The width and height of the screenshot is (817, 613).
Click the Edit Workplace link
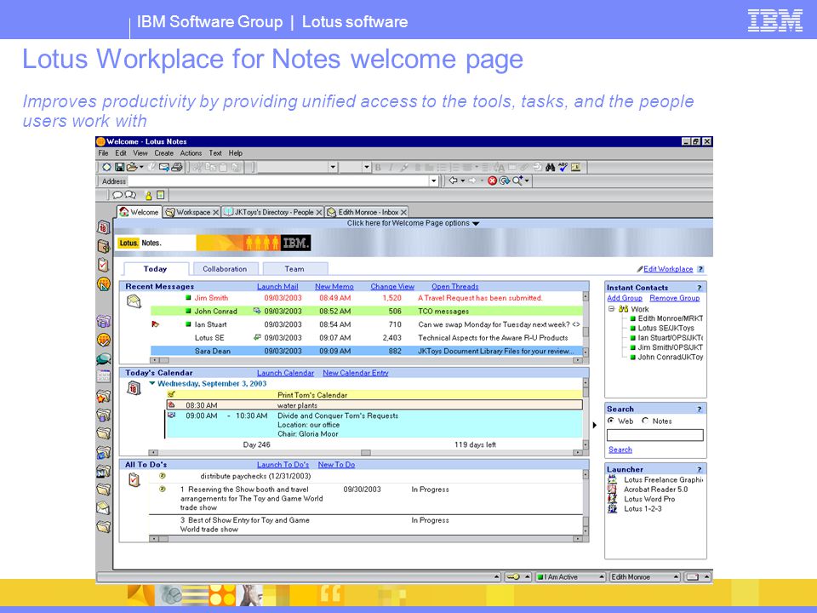click(x=668, y=269)
